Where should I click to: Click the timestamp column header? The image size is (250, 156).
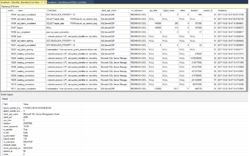click(x=222, y=10)
